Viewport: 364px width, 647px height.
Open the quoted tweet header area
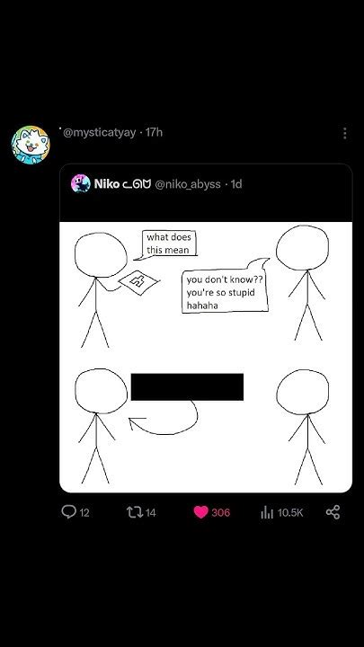pos(206,192)
